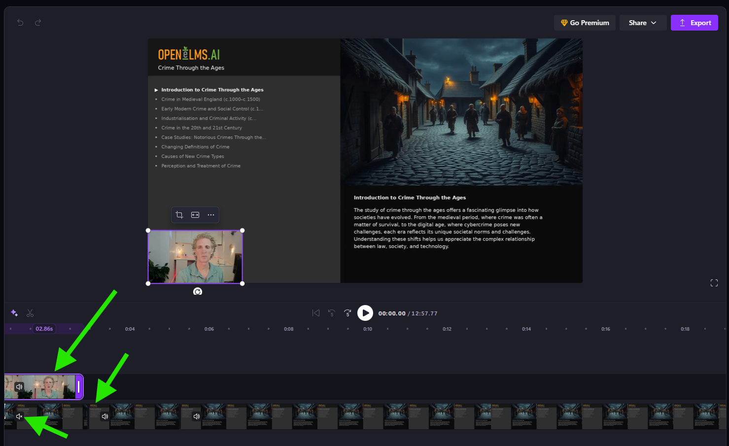This screenshot has width=729, height=446.
Task: Click "Changing Definitions of Crime" in the slide
Action: coord(195,147)
